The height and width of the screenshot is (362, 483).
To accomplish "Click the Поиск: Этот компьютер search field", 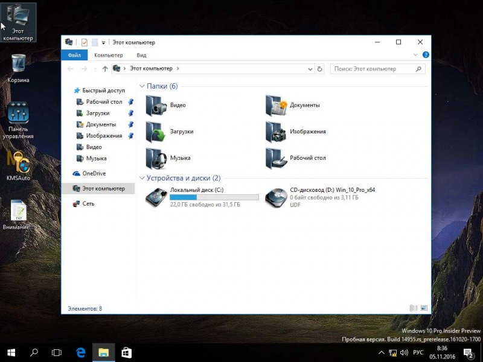I will [x=378, y=69].
